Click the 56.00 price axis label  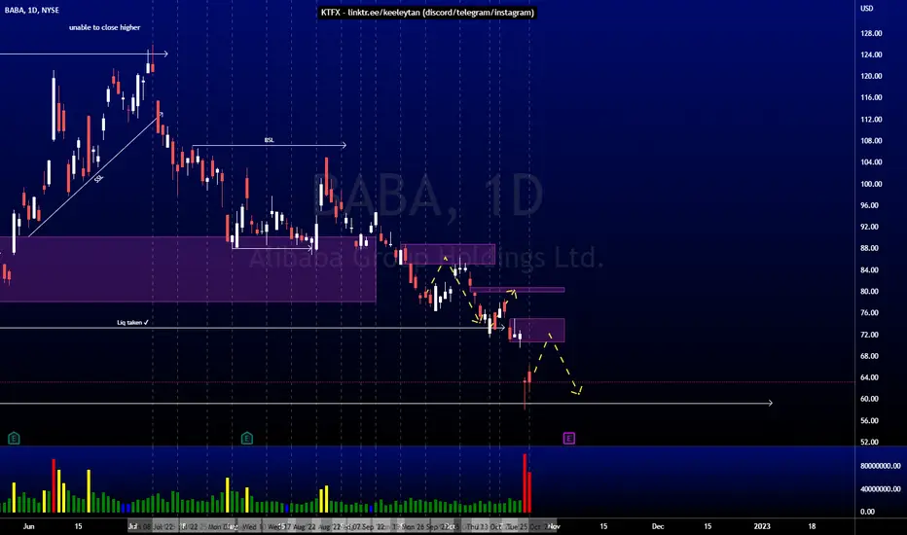[x=869, y=420]
